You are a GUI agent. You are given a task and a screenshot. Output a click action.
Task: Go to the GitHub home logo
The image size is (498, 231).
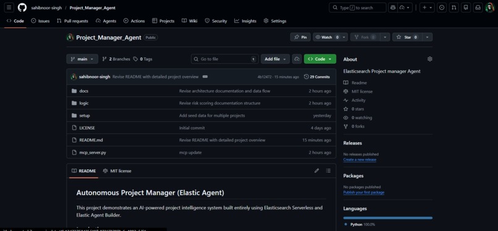coord(22,7)
